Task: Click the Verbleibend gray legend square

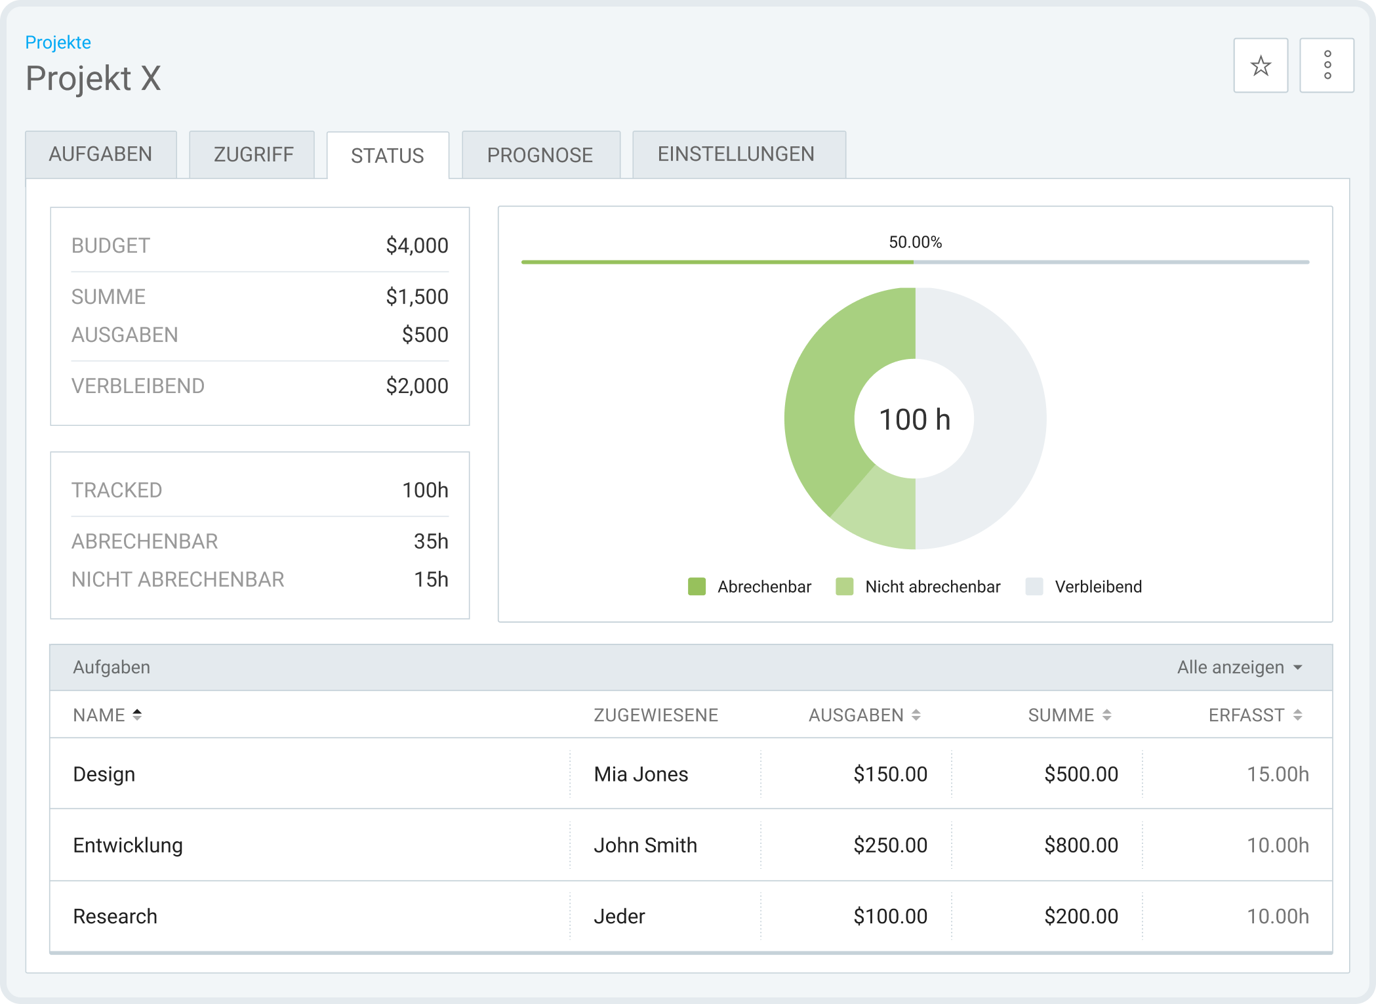Action: click(x=1035, y=586)
